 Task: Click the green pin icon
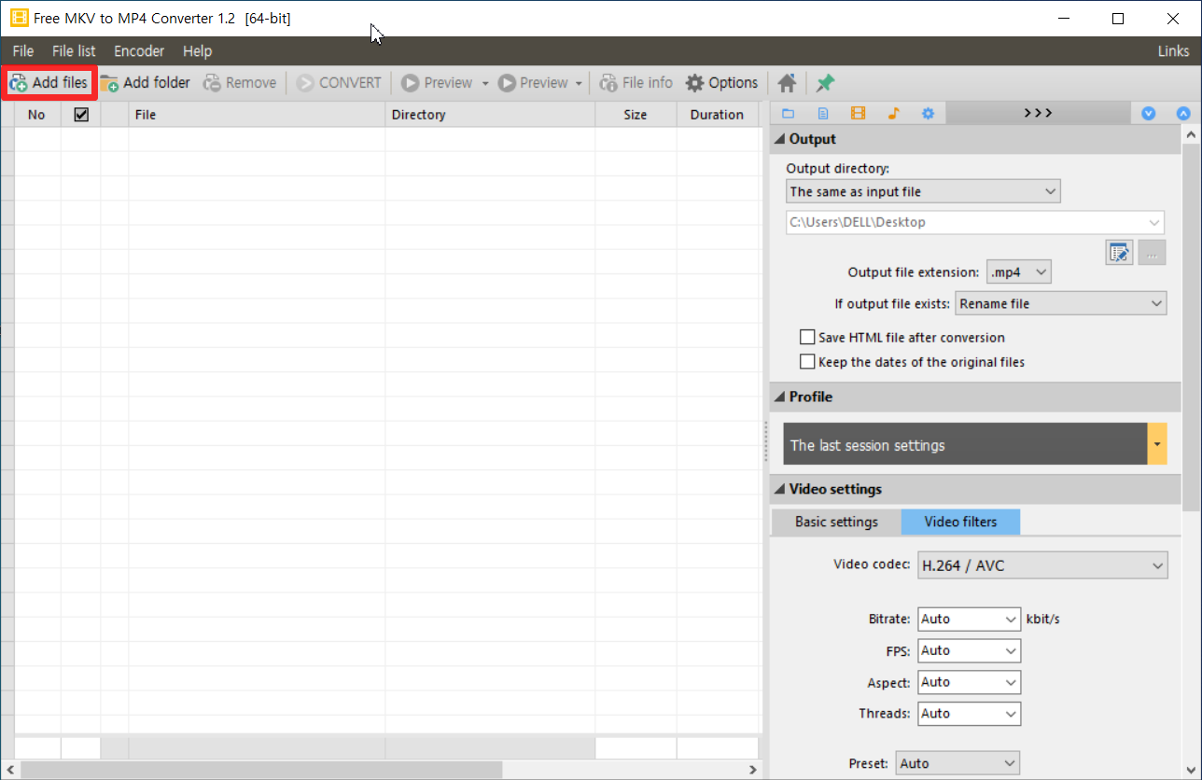(825, 83)
